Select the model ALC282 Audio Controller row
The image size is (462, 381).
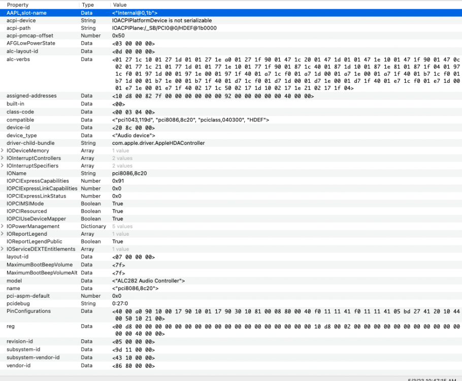point(231,281)
